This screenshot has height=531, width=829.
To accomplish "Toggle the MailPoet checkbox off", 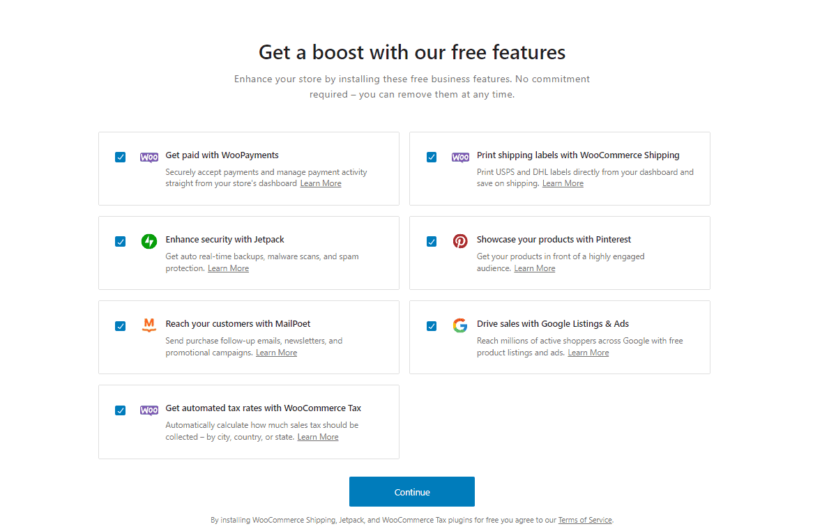I will point(120,326).
